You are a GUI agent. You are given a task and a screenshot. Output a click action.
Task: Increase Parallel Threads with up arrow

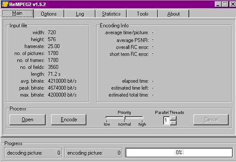(173, 119)
